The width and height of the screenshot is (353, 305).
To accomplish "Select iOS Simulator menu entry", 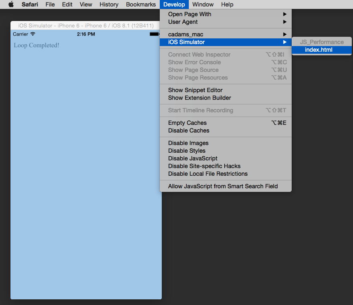I will pos(226,42).
